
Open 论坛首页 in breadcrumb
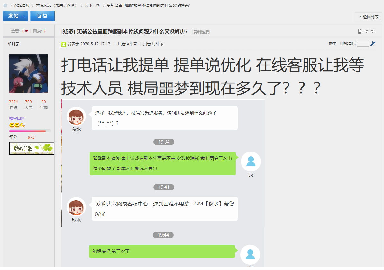pyautogui.click(x=22, y=5)
